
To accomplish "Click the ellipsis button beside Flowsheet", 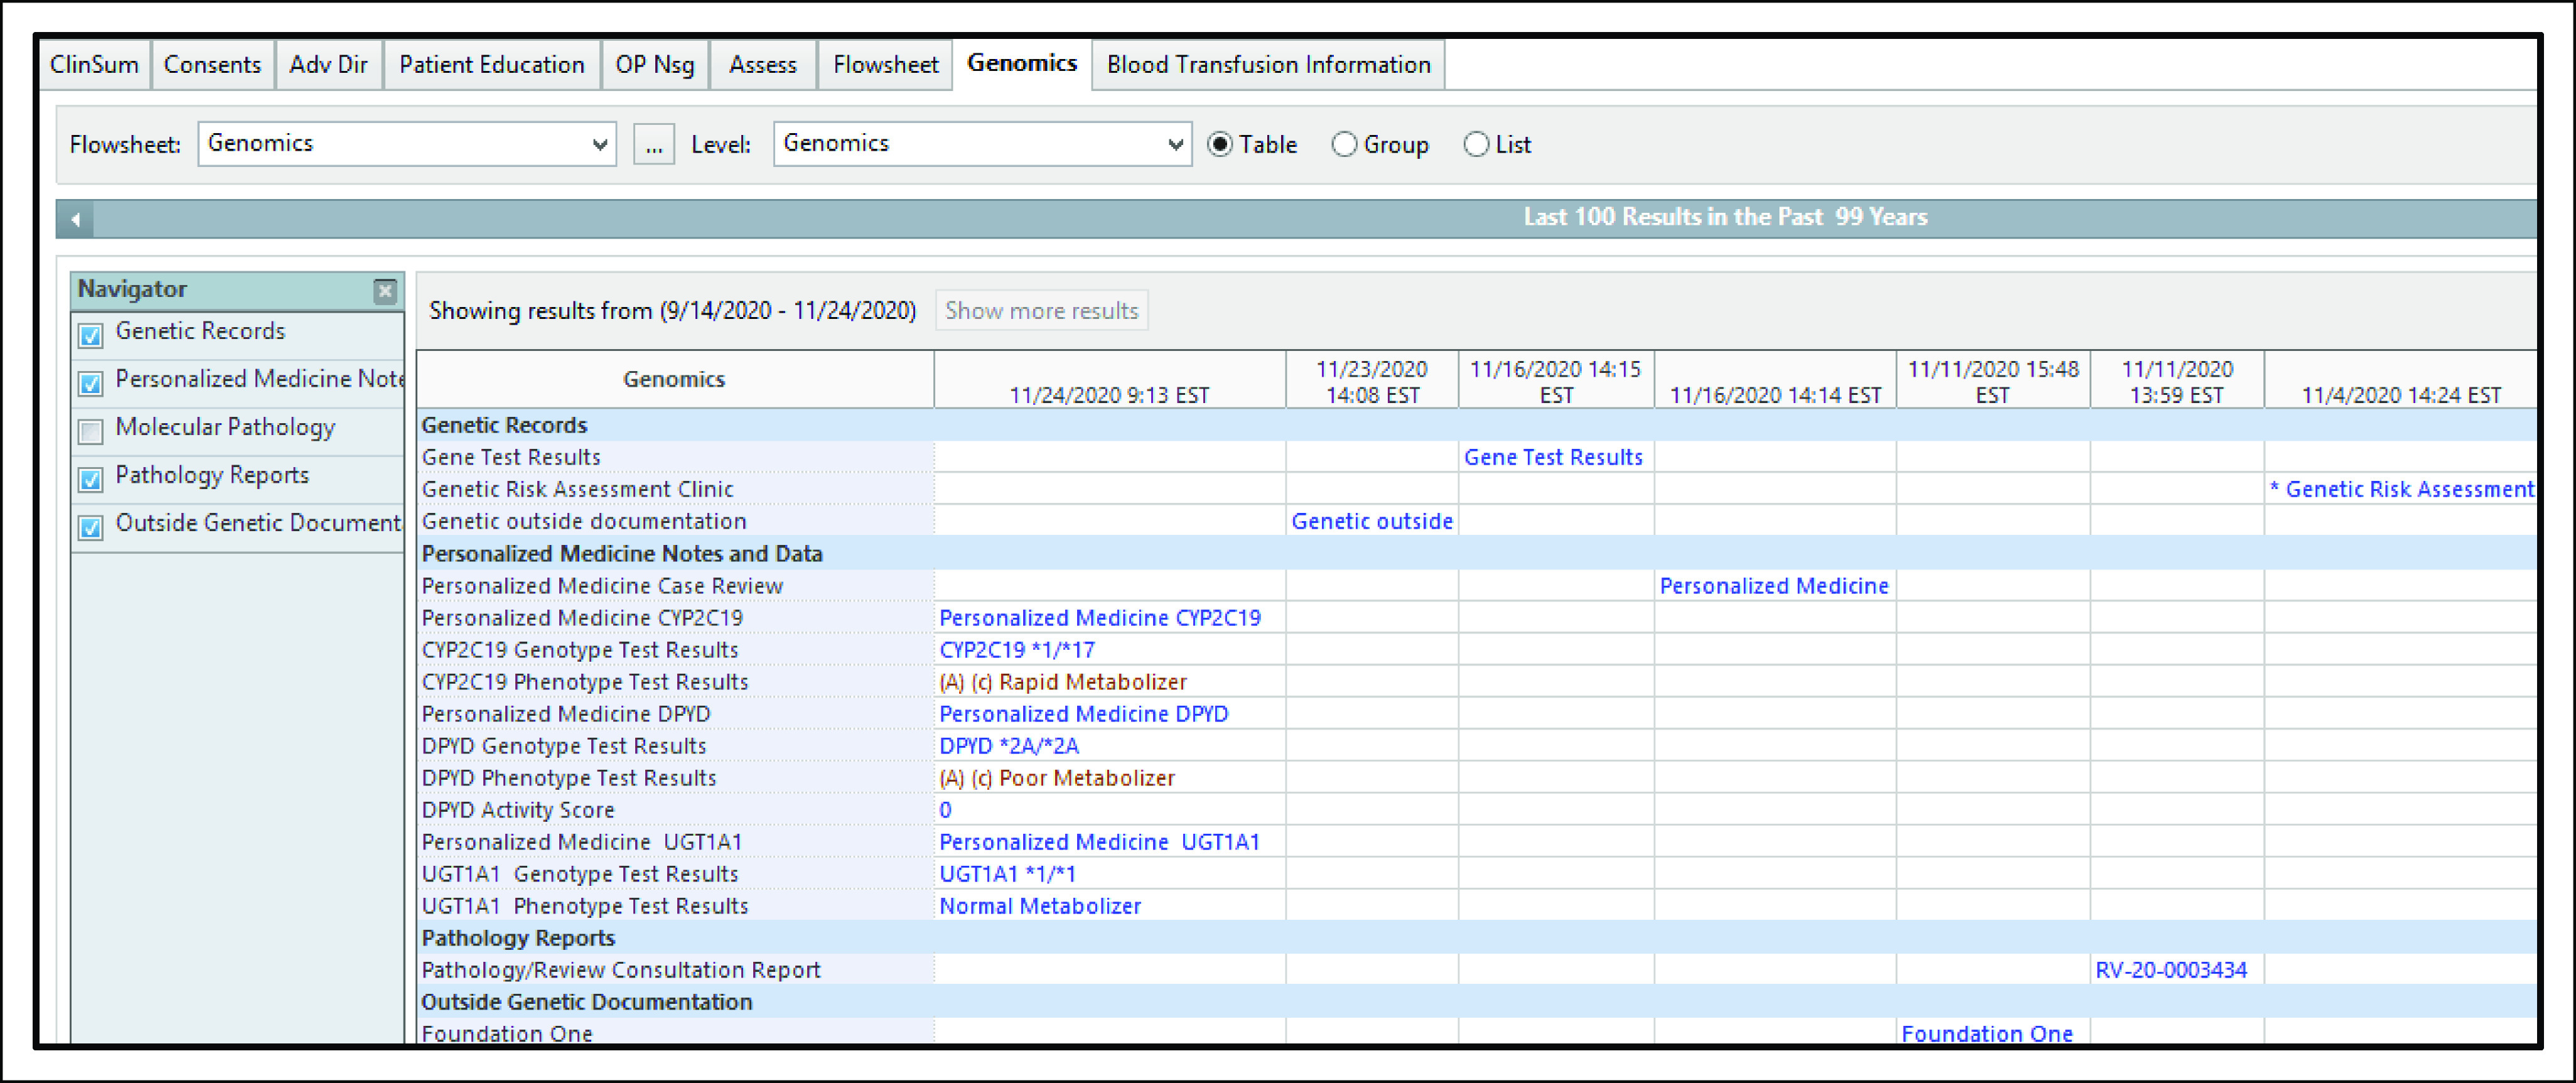I will pos(654,144).
